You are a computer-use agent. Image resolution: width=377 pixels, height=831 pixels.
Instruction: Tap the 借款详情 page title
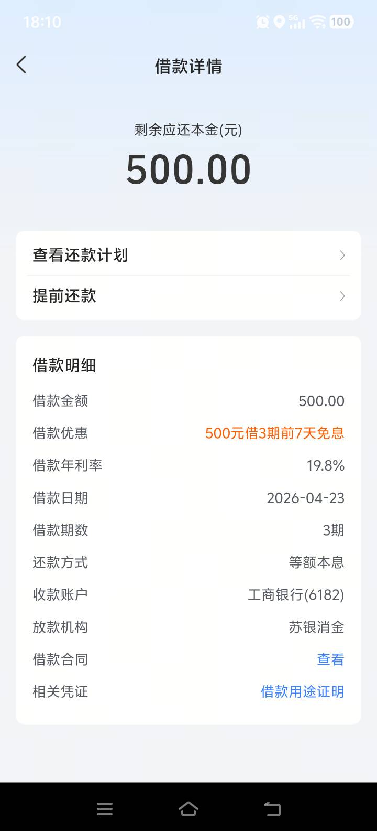click(188, 66)
